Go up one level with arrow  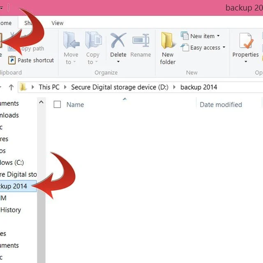click(x=11, y=87)
